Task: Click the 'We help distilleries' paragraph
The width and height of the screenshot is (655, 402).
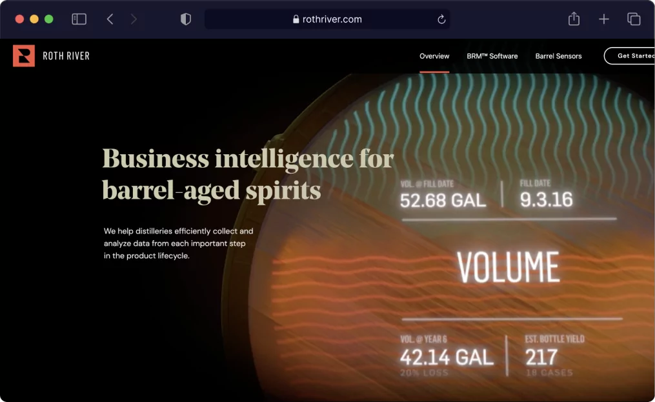Action: 178,243
